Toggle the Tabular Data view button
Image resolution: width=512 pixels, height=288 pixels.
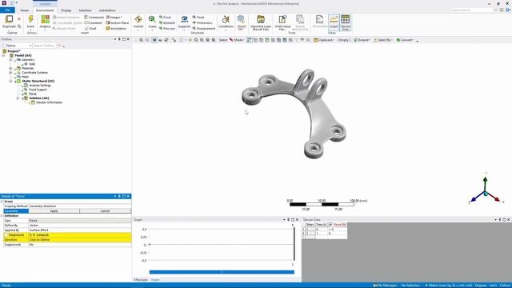pyautogui.click(x=346, y=22)
